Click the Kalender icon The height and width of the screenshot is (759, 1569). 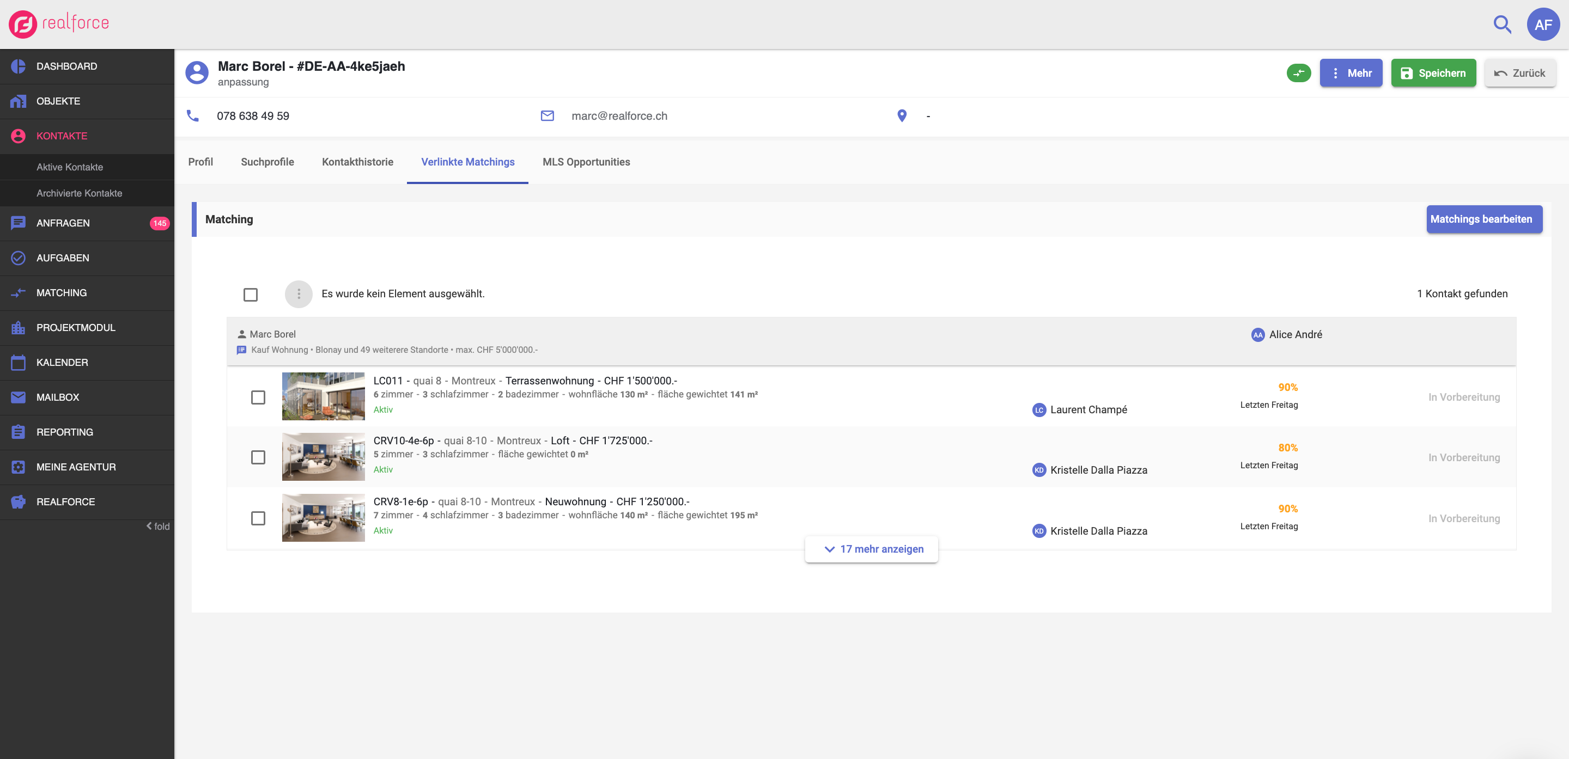point(19,362)
